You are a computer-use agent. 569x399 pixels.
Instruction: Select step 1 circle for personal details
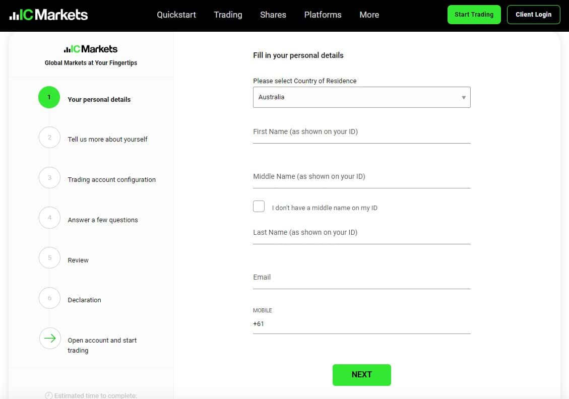coord(49,97)
